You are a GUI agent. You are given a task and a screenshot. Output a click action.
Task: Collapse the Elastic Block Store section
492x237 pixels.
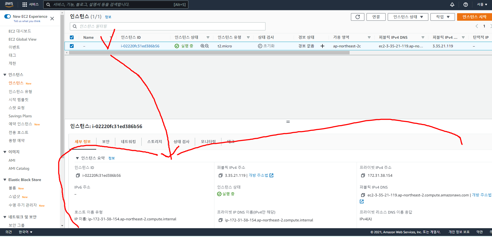[x=5, y=180]
